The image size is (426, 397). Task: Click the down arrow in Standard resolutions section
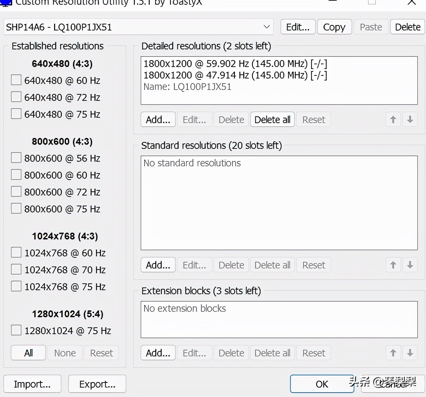click(x=410, y=265)
